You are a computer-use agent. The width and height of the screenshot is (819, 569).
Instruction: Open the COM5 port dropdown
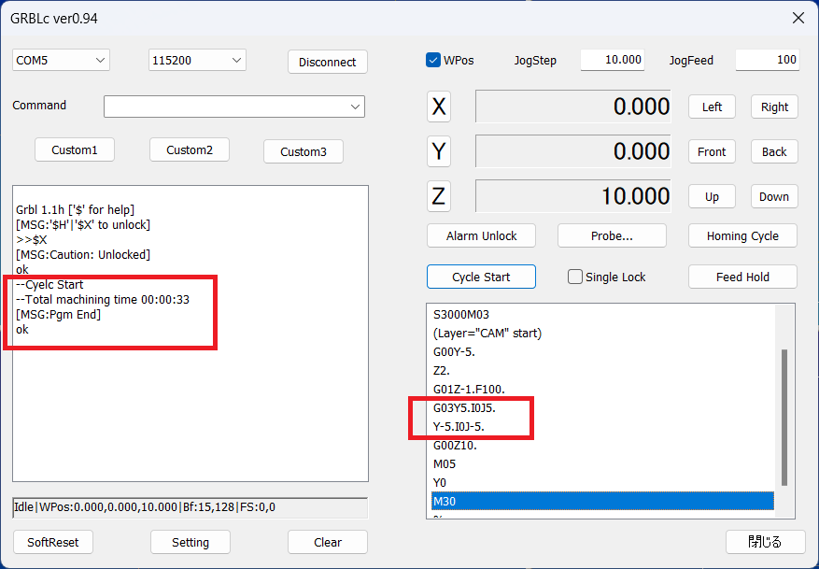click(x=62, y=60)
